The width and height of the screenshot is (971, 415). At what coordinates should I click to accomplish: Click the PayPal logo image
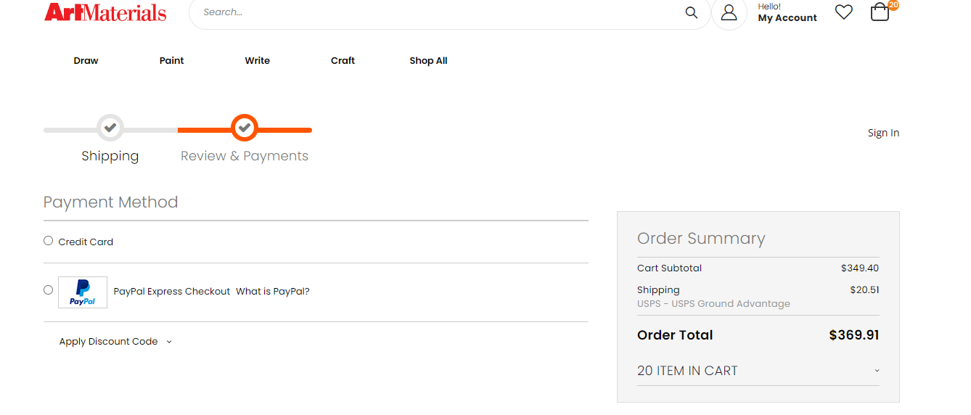coord(83,292)
